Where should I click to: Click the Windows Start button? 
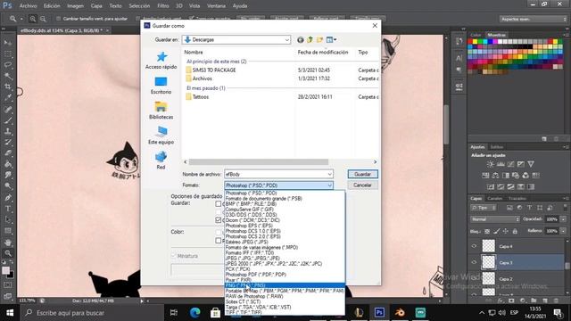click(10, 313)
